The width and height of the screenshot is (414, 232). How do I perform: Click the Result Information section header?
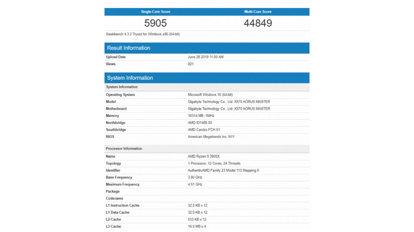[129, 48]
